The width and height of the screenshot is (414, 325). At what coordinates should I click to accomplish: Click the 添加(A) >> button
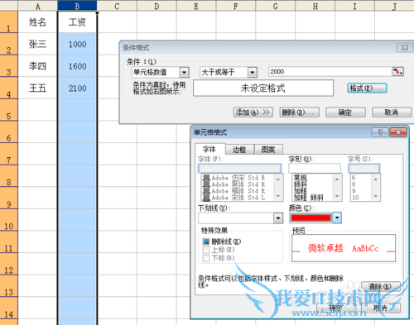[253, 112]
